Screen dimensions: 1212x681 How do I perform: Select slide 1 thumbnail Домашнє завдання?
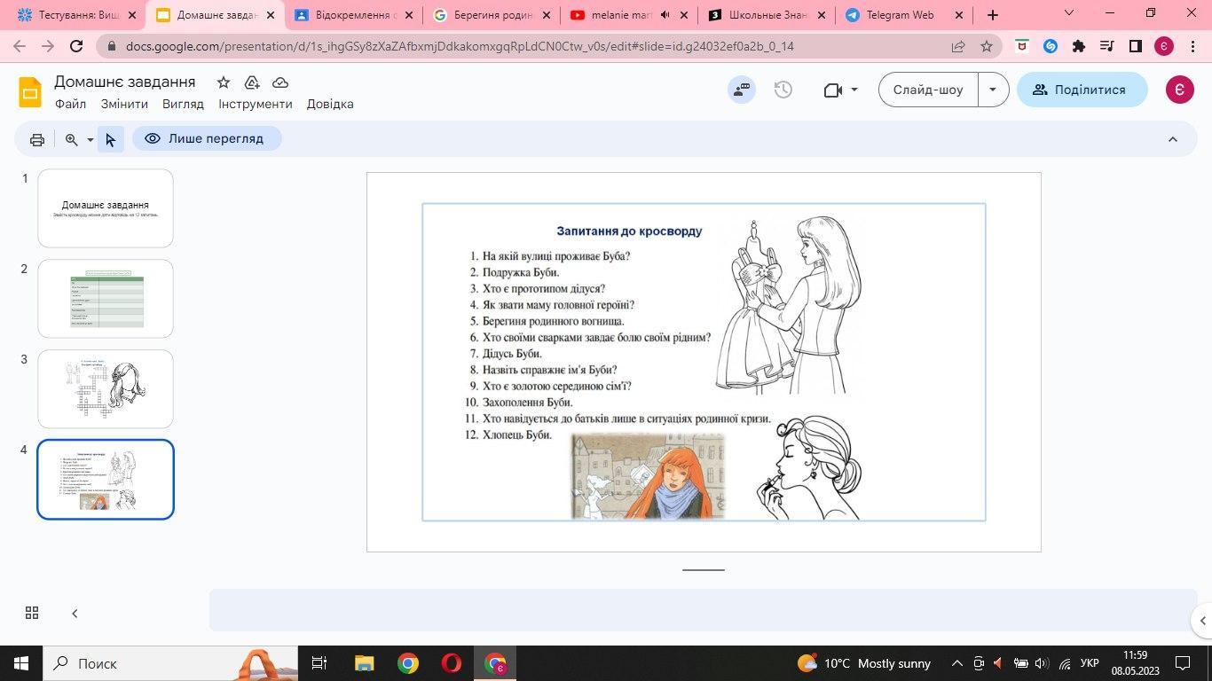point(106,208)
